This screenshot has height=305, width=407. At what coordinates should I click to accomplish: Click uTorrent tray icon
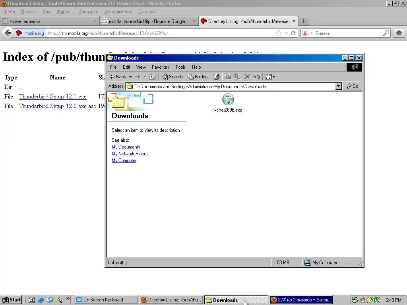click(x=377, y=300)
